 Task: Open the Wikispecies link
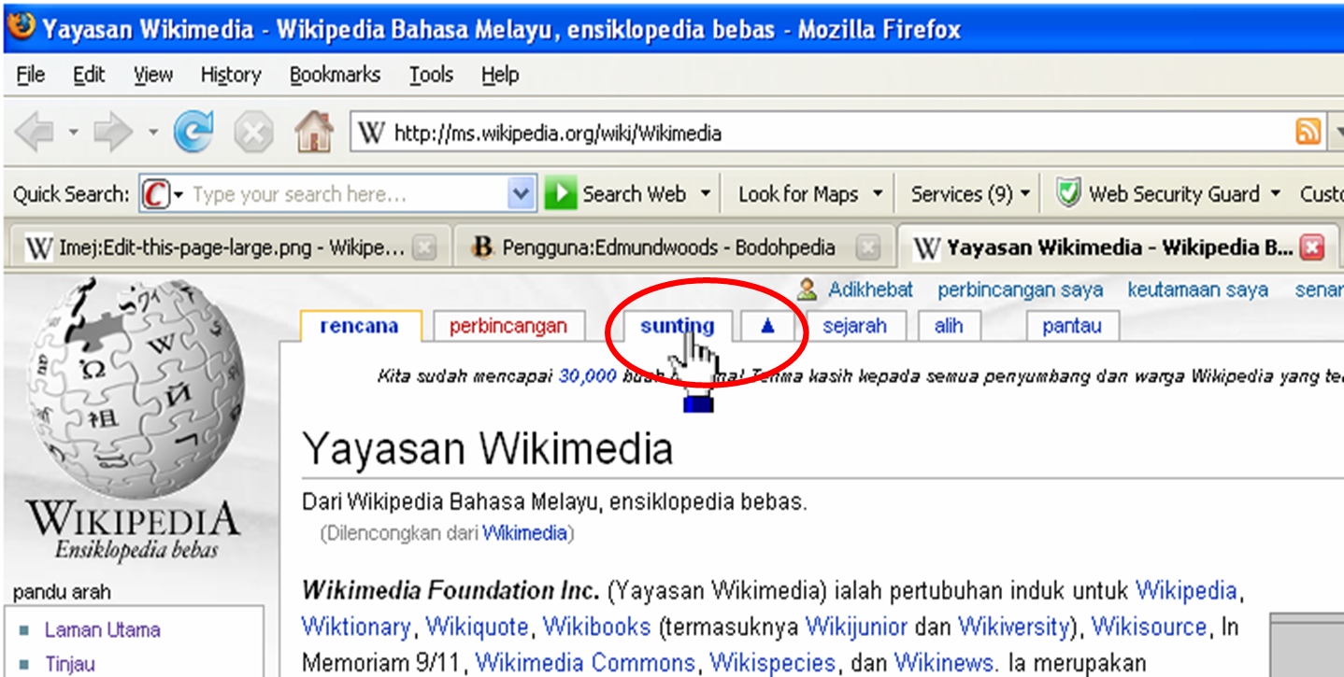click(772, 663)
